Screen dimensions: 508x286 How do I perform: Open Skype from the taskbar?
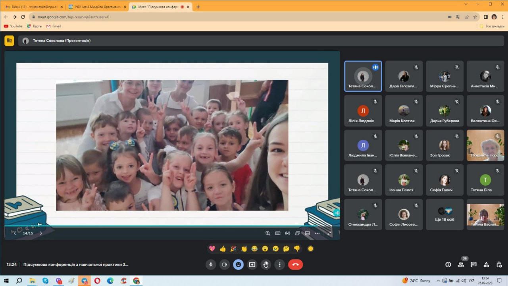click(x=45, y=281)
